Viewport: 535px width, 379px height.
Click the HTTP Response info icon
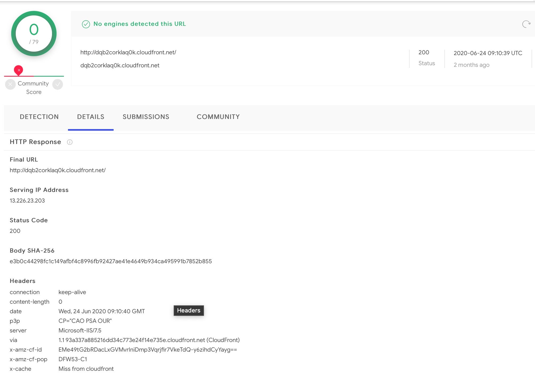70,142
